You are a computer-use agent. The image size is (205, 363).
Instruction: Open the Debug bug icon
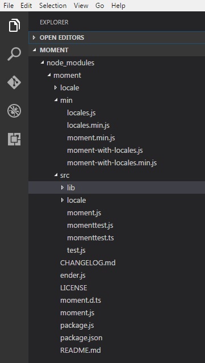tap(14, 111)
